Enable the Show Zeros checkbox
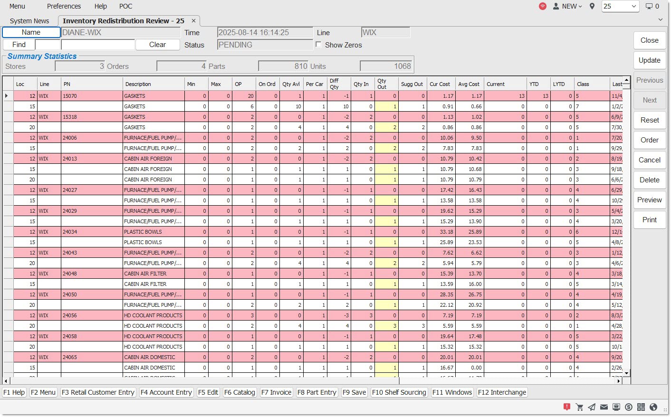The width and height of the screenshot is (671, 417). click(x=318, y=45)
